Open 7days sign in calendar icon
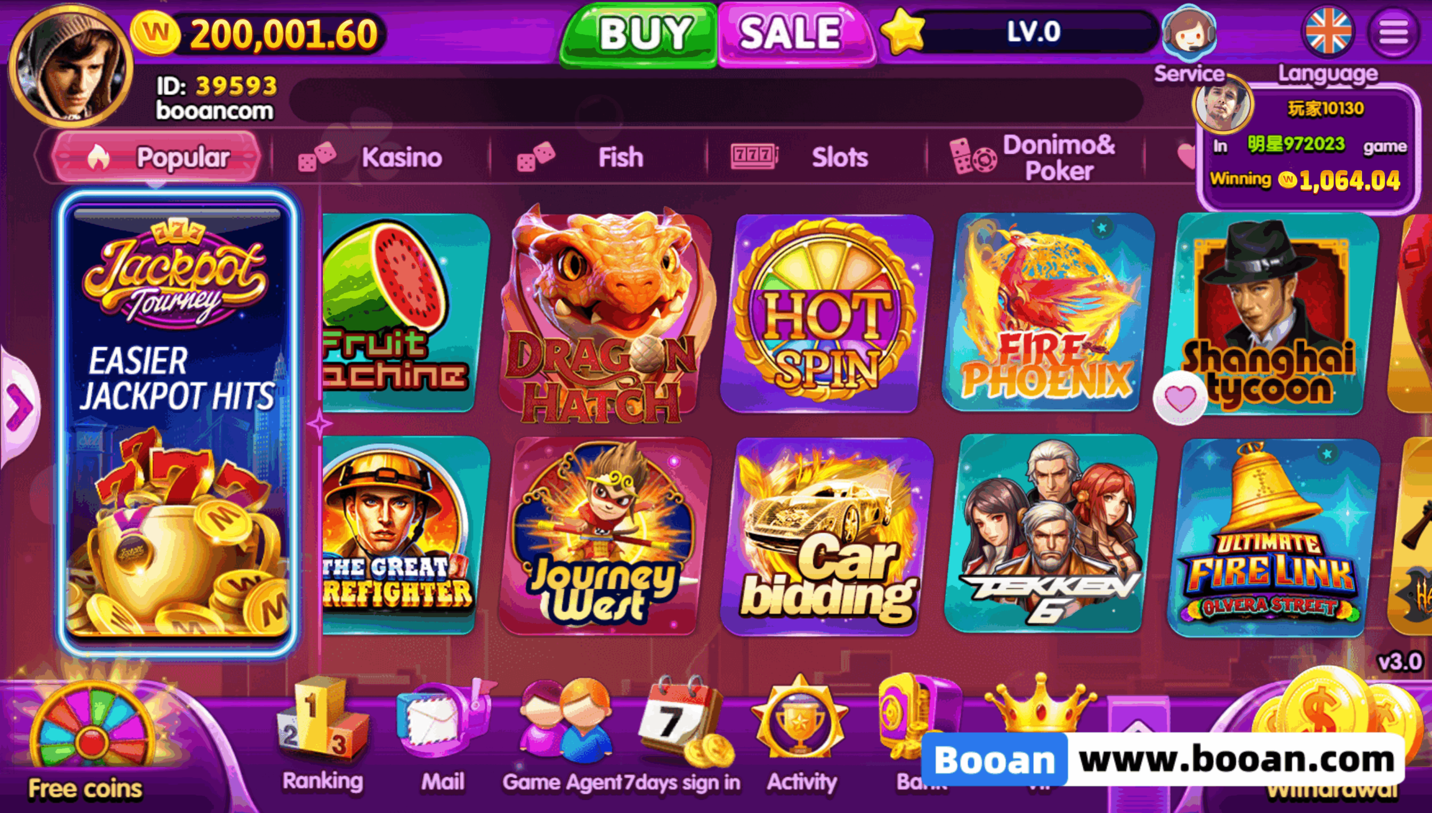Image resolution: width=1432 pixels, height=813 pixels. 686,720
